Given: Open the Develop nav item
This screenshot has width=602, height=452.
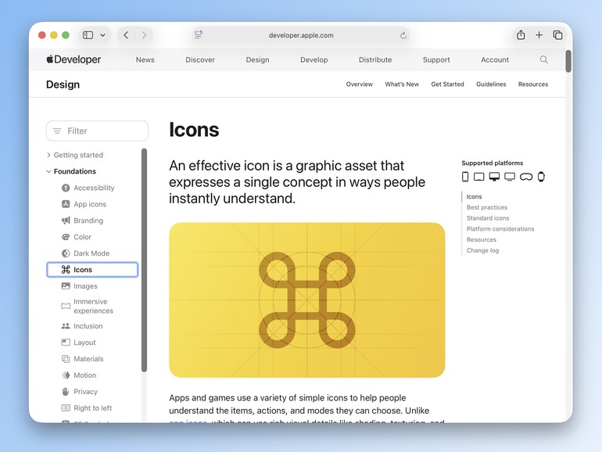Looking at the screenshot, I should [x=314, y=60].
